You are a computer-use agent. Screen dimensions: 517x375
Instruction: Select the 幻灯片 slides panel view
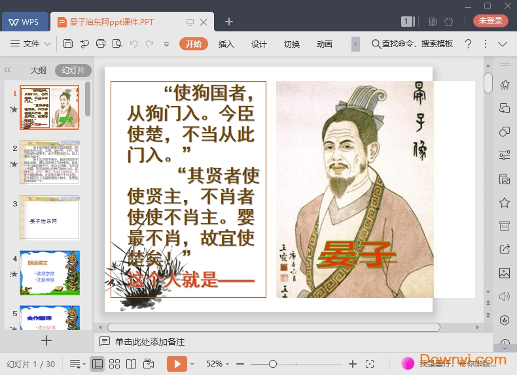coord(73,71)
